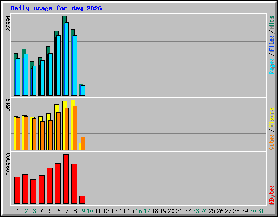Click the red KBytes bar for day 3
278x217 pixels.
click(x=33, y=192)
